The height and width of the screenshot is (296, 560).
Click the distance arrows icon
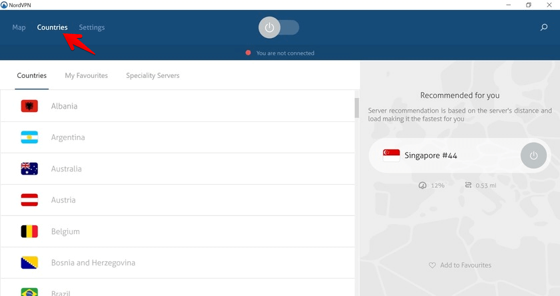pyautogui.click(x=468, y=185)
